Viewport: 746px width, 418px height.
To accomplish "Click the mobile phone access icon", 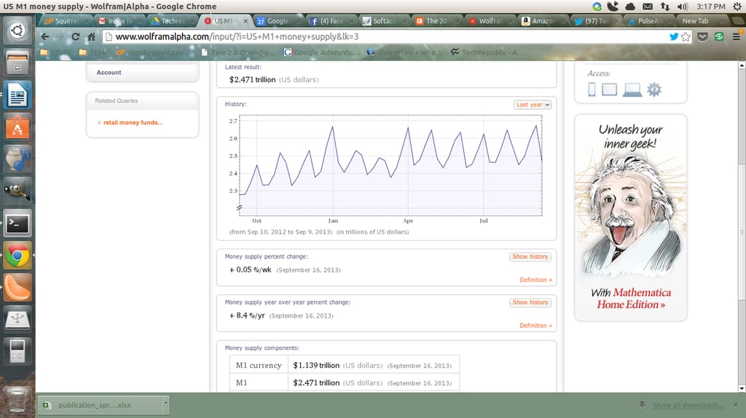I will [592, 89].
